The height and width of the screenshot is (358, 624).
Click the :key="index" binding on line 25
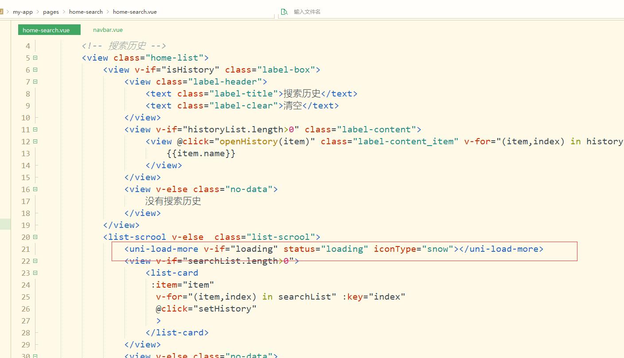(x=374, y=296)
